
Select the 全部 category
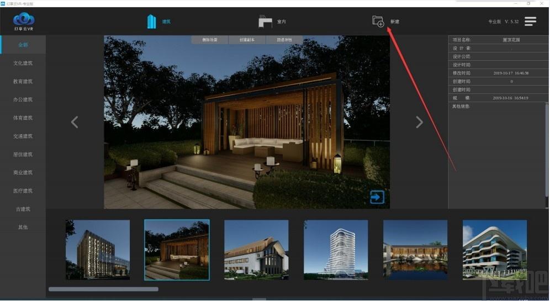23,45
